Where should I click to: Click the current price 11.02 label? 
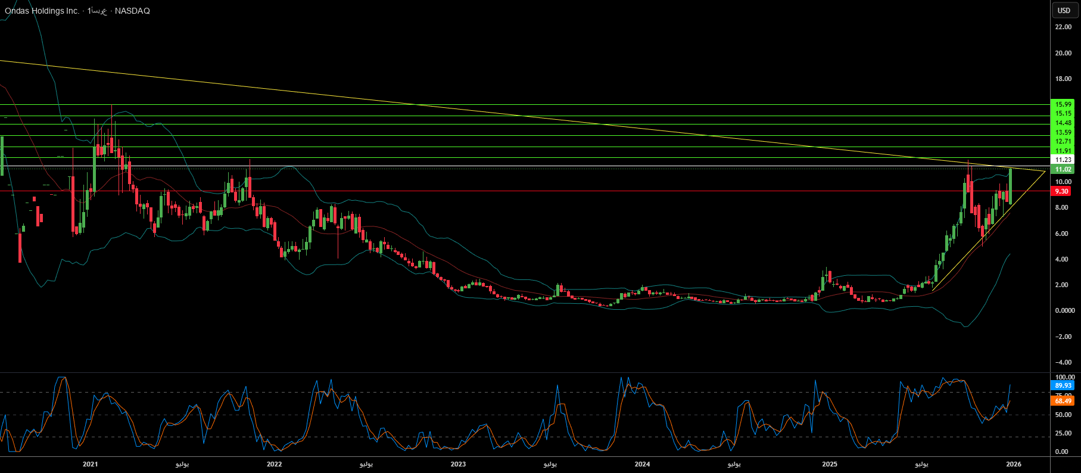coord(1063,169)
